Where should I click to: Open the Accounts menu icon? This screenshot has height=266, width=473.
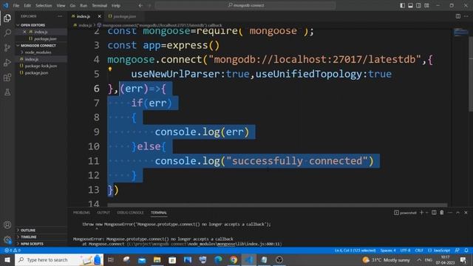(x=7, y=225)
